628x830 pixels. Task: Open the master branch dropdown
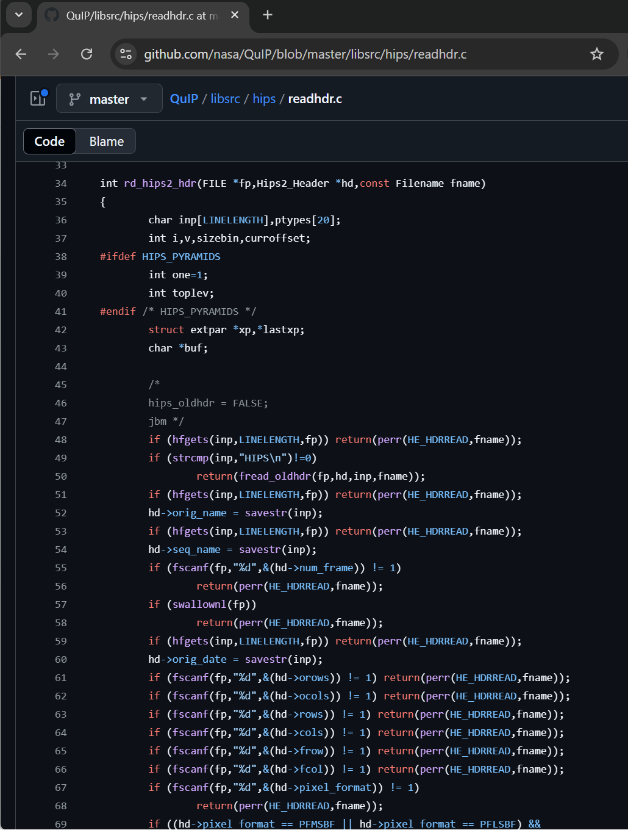pos(109,99)
